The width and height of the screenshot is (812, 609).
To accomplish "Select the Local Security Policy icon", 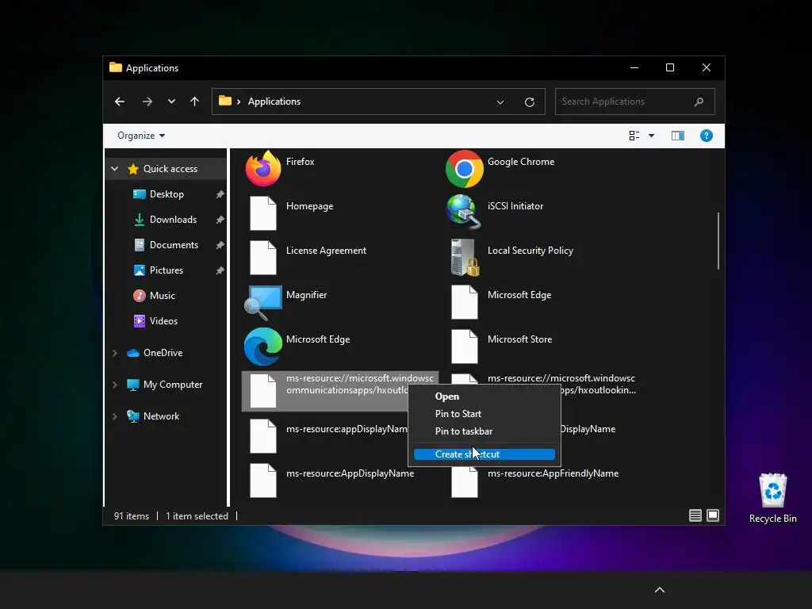I will click(x=465, y=258).
